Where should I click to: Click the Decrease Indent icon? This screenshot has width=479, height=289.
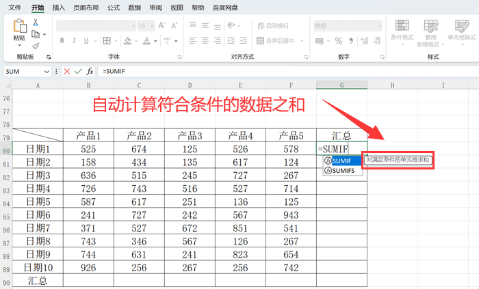(231, 40)
